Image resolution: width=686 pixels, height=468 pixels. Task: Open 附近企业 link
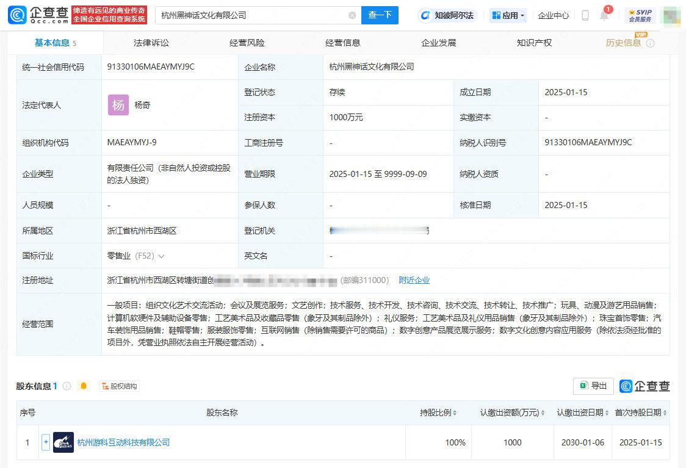(414, 280)
